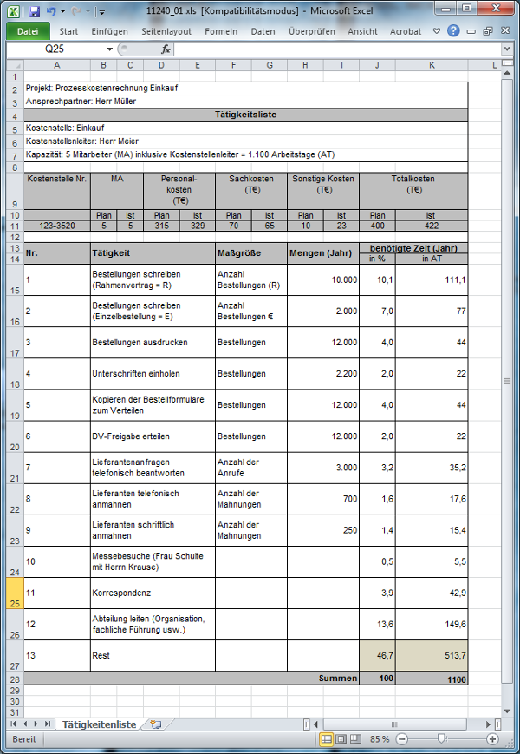Insert a new worksheet tab icon

[155, 724]
